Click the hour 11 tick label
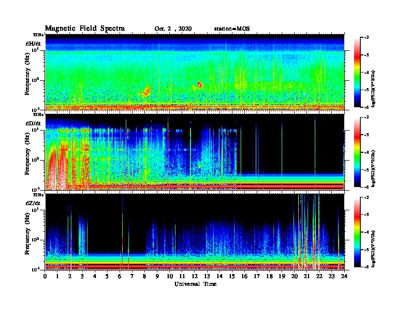410x317 pixels. (x=182, y=276)
